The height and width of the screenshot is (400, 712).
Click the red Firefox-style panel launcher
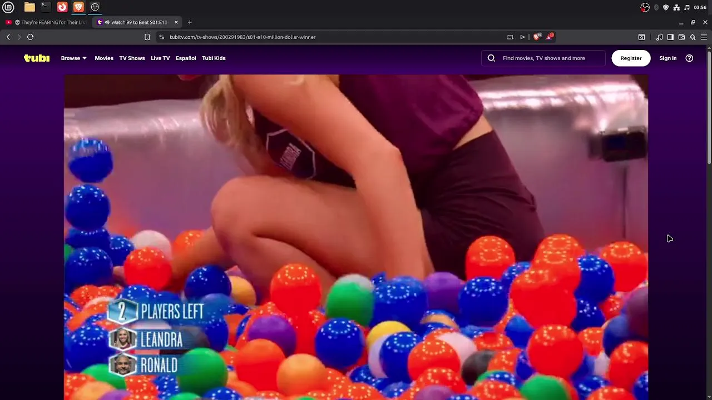[x=62, y=7]
